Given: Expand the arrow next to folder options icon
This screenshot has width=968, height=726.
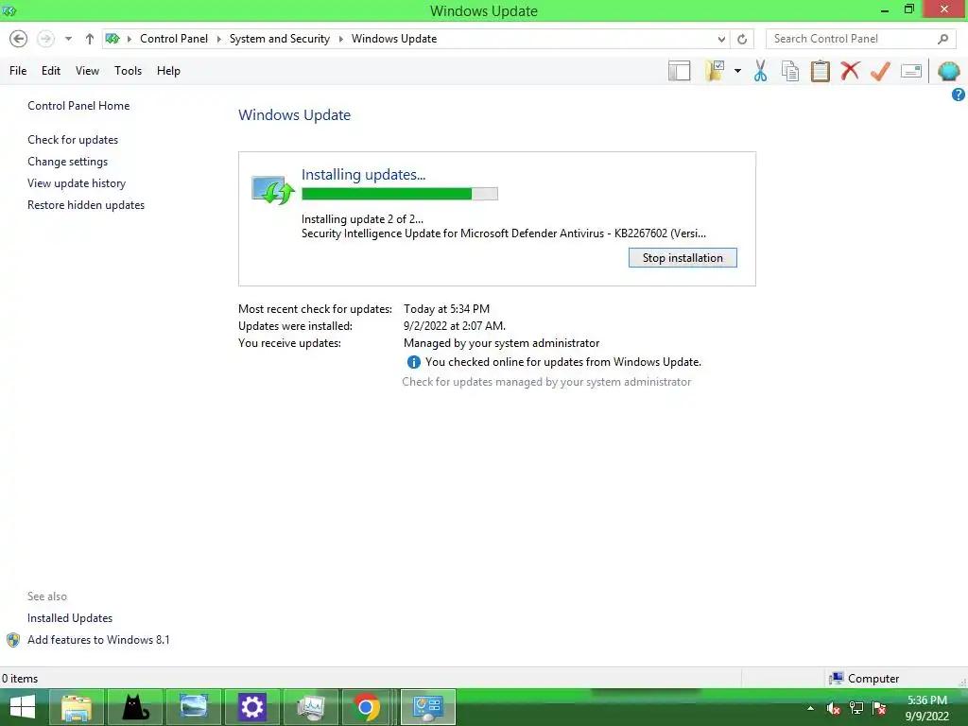Looking at the screenshot, I should tap(737, 71).
